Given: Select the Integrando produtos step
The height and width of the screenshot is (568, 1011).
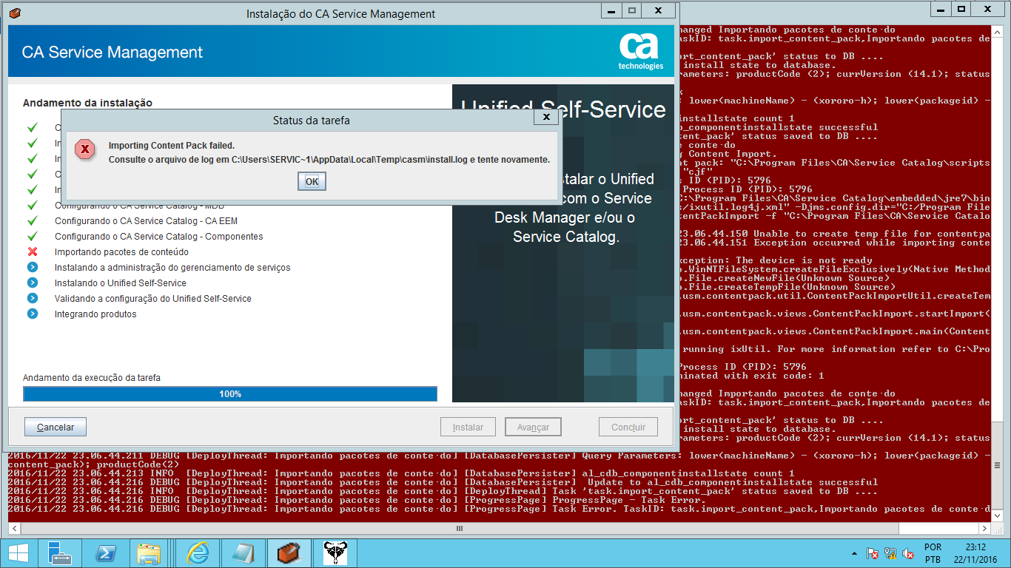Looking at the screenshot, I should pos(95,314).
